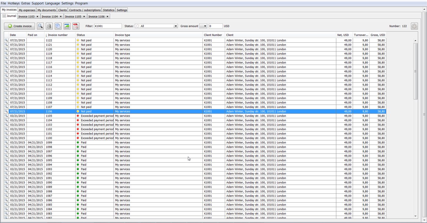Click the Create invoice button

click(x=20, y=26)
